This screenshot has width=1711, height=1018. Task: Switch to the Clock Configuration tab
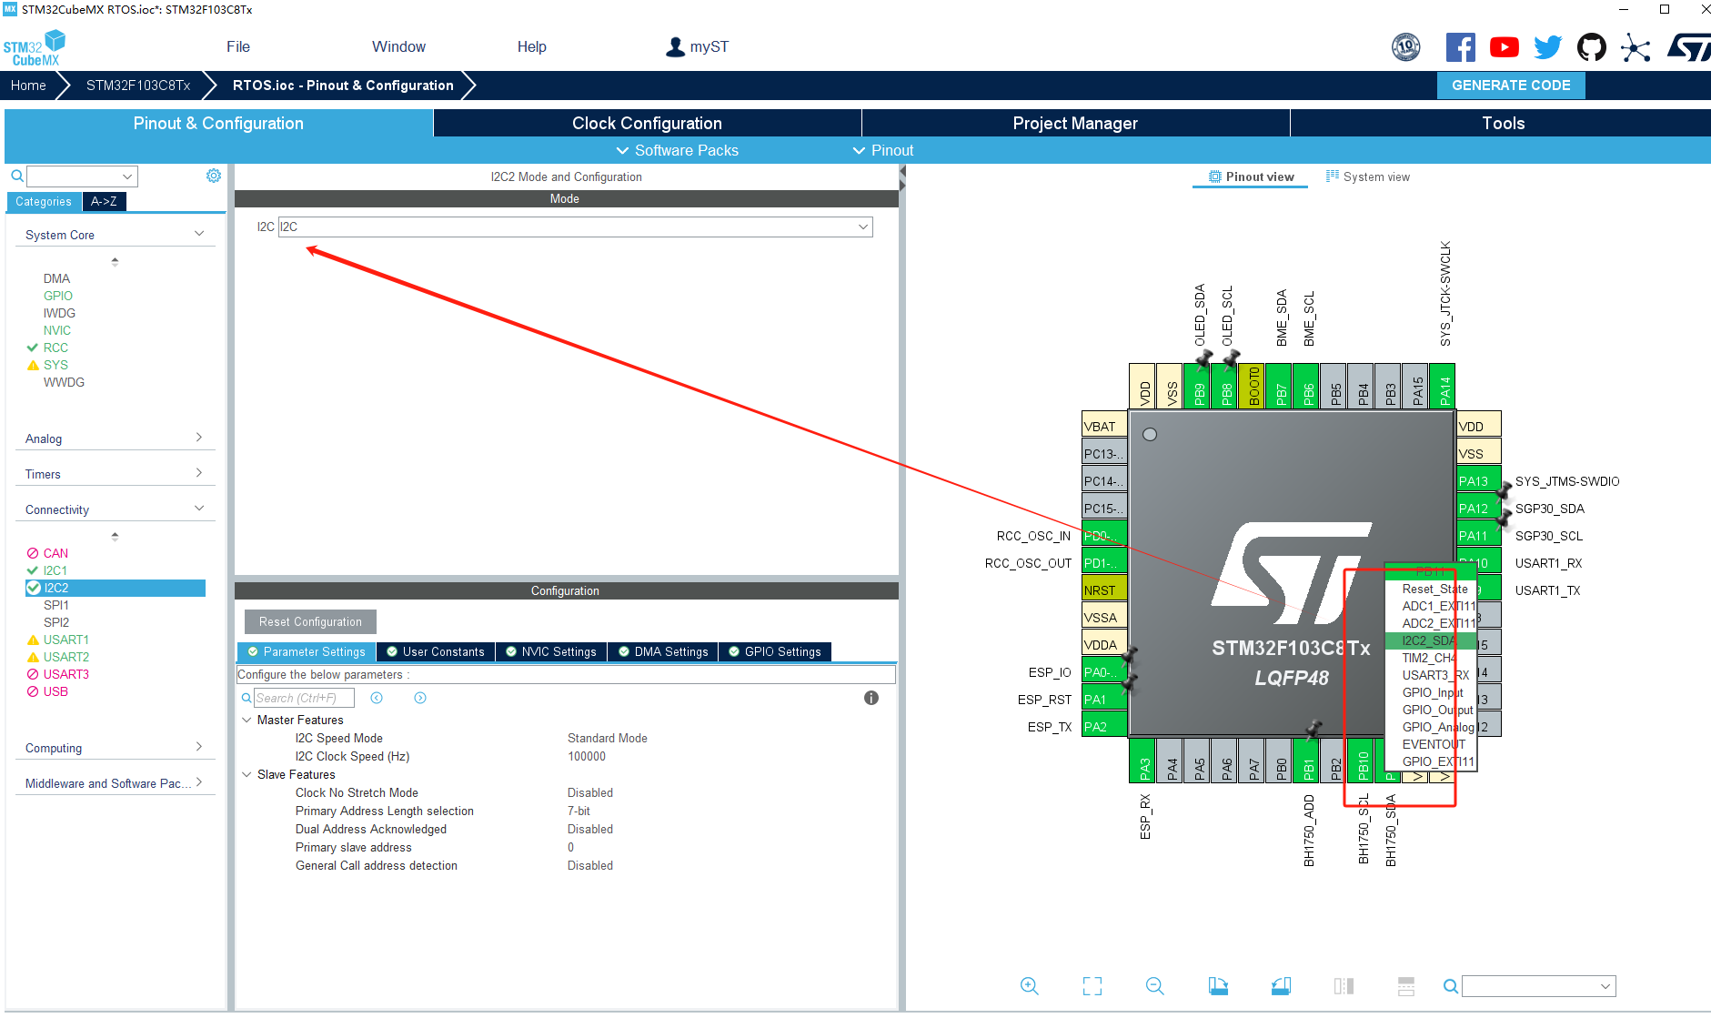646,123
